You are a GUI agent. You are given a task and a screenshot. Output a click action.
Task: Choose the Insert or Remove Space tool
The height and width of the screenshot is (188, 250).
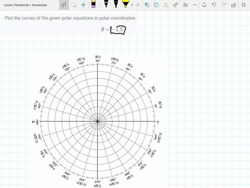coord(83,5)
